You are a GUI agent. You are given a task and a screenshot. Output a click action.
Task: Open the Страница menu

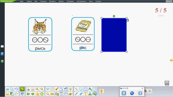coord(43,1)
